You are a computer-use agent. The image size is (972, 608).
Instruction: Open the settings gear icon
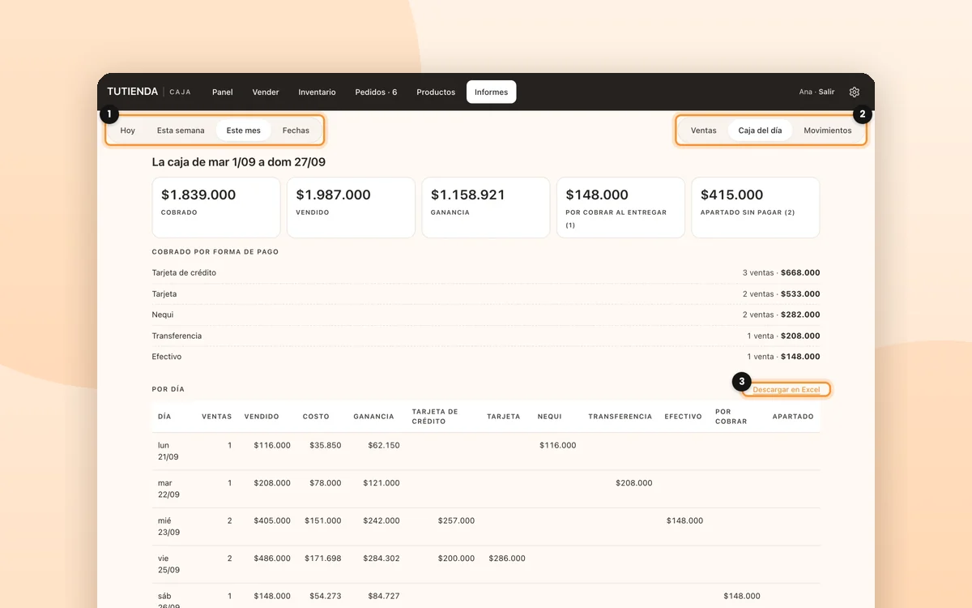(854, 92)
